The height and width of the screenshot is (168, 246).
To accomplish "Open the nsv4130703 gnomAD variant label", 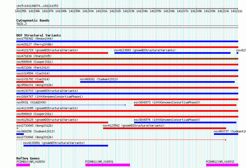I will click(47, 91).
